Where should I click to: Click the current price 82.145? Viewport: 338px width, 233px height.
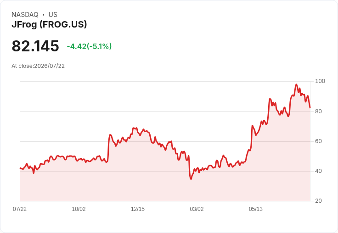pos(35,46)
